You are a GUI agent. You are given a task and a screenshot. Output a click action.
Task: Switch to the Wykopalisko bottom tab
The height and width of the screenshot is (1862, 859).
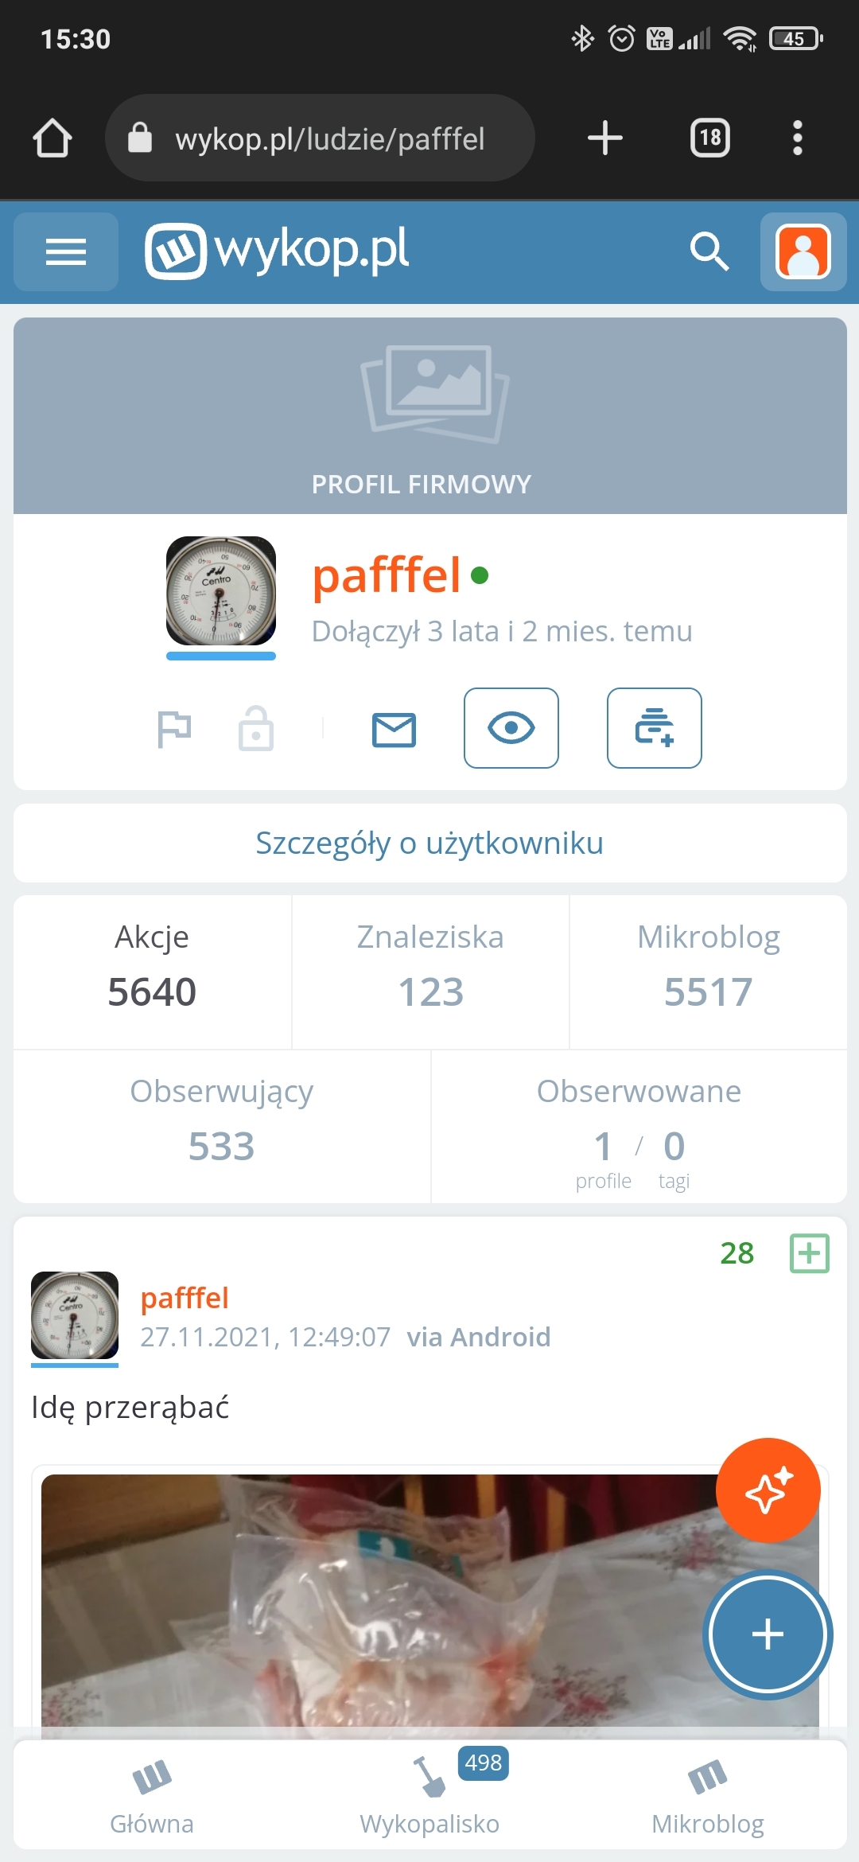(429, 1796)
